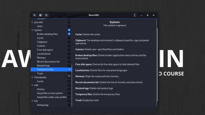Select the VIM row
Screen dimensions: 205x115
[x=51, y=85]
